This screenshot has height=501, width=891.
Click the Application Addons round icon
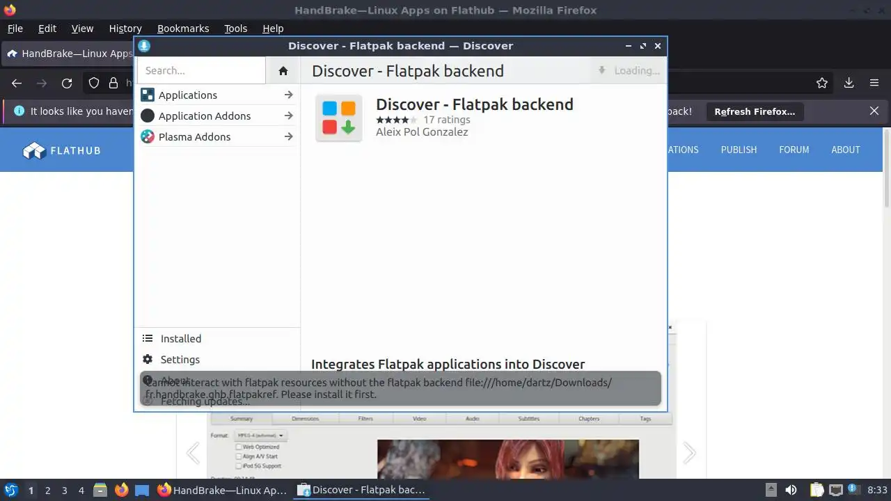[x=148, y=116]
